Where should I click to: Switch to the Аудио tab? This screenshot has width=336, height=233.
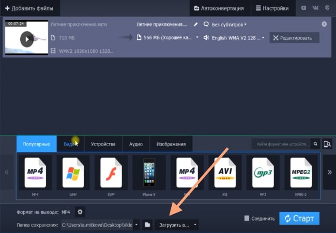point(136,144)
